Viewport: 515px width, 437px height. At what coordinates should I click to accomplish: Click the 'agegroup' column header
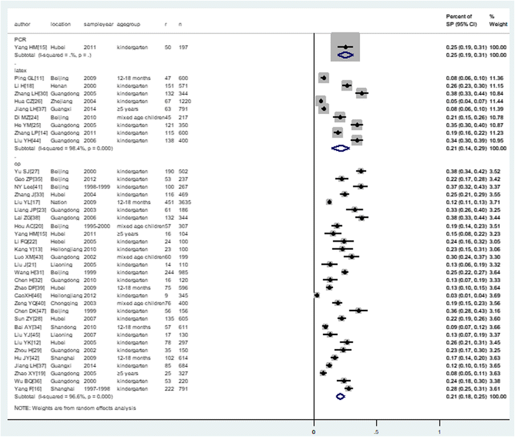point(128,24)
